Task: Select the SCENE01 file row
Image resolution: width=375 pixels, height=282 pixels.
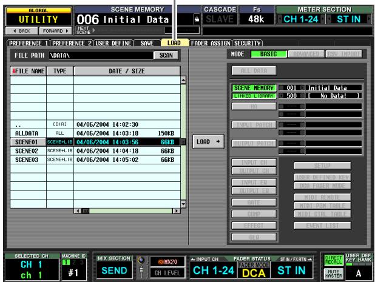Action: click(x=95, y=142)
